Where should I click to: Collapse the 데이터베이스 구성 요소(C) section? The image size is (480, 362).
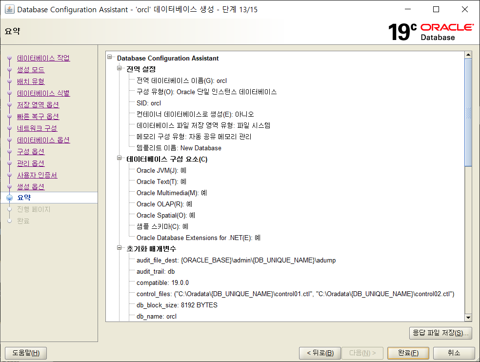[x=119, y=158]
